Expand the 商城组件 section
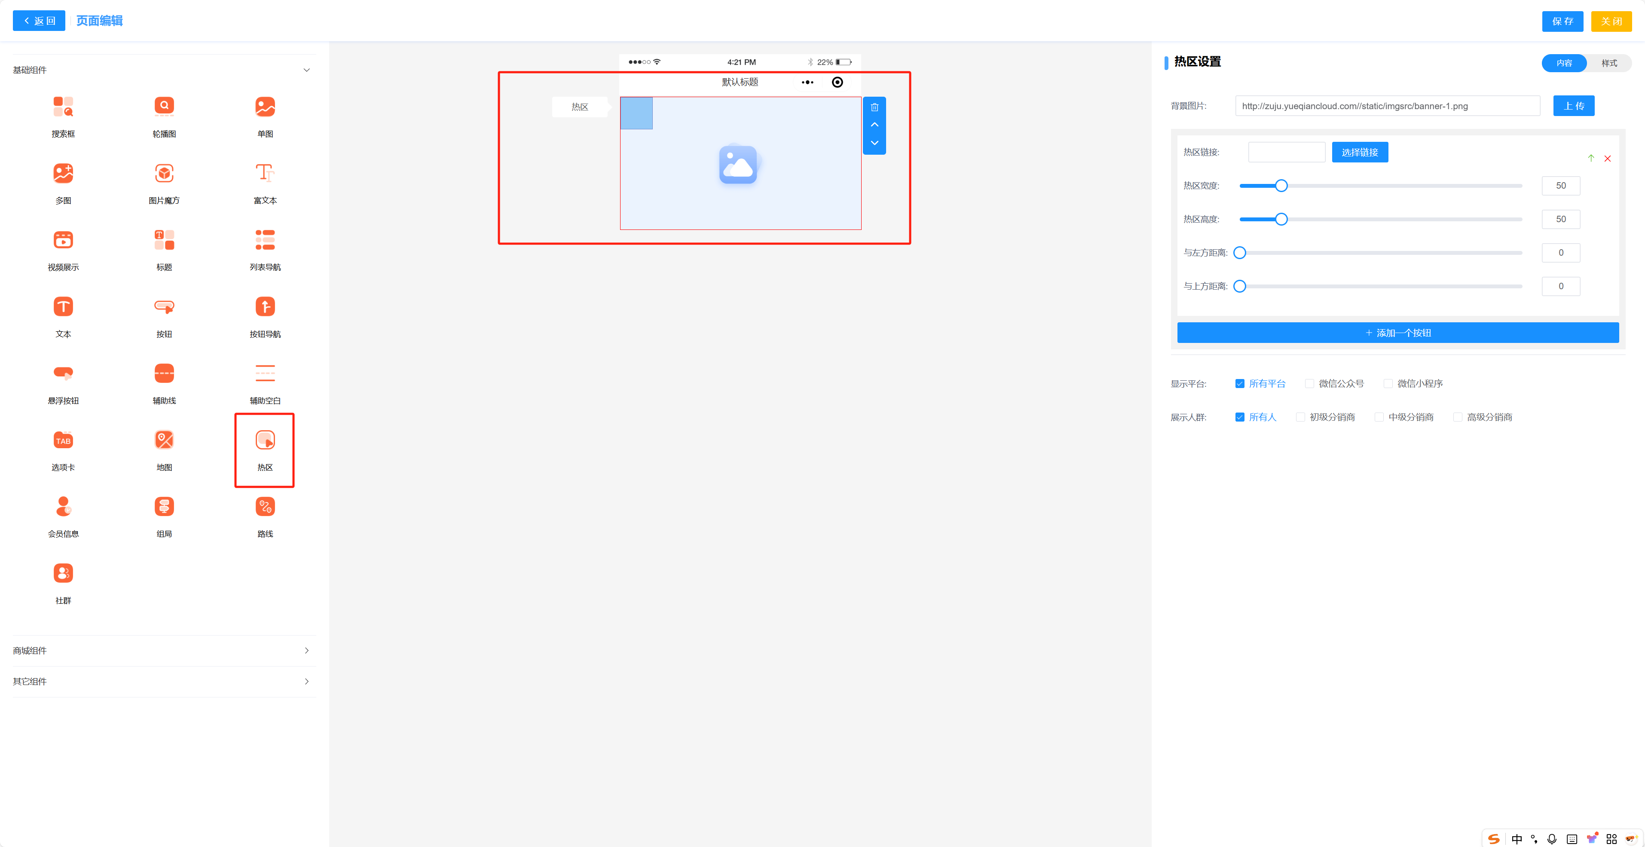1645x847 pixels. click(x=306, y=651)
